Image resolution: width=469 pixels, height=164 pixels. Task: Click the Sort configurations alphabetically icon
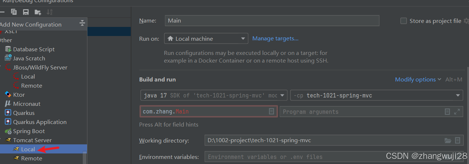coord(50,12)
